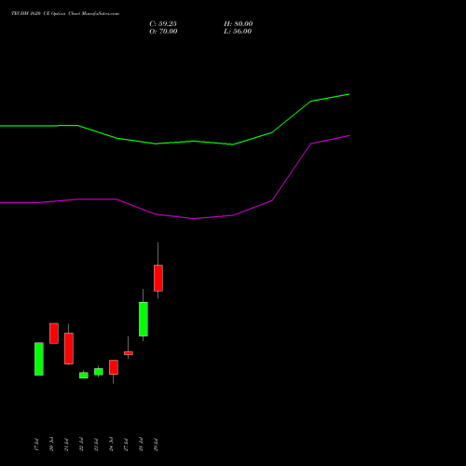Select the 23 Jul small green candlestick
This screenshot has width=466, height=466.
point(99,372)
